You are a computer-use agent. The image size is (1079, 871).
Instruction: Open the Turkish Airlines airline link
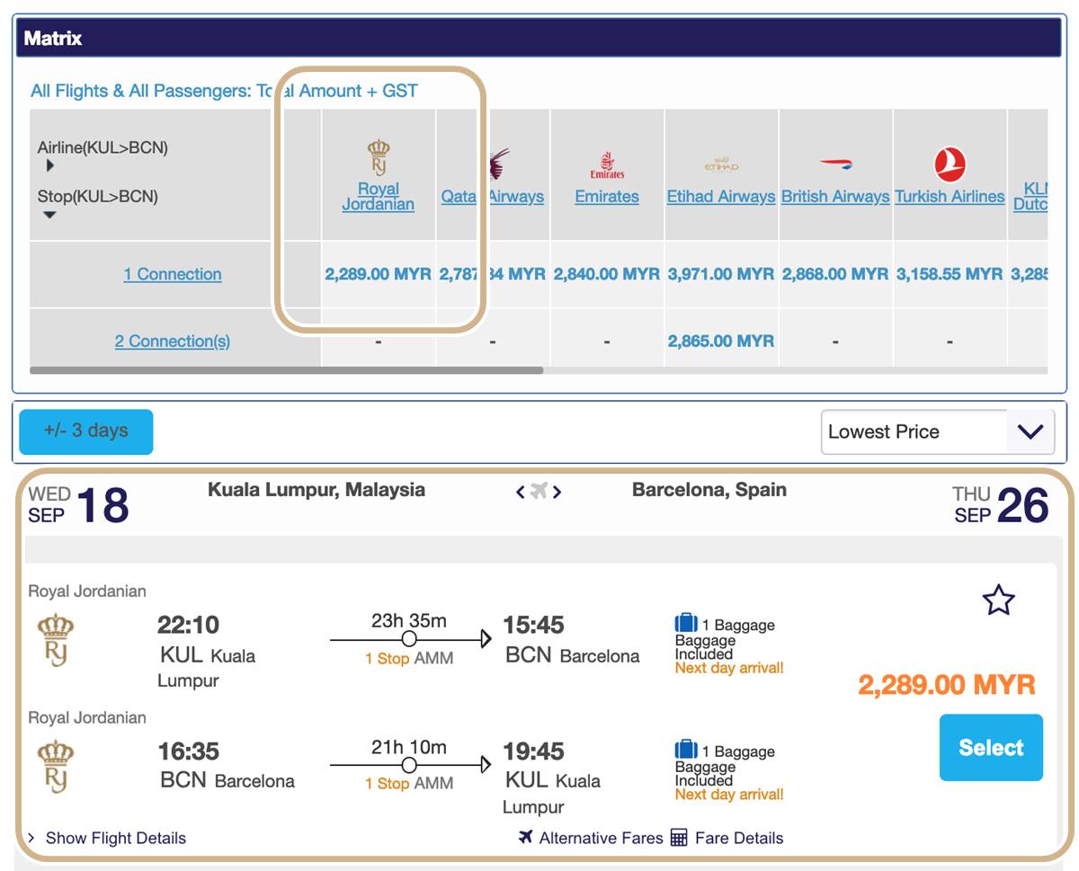click(x=950, y=196)
